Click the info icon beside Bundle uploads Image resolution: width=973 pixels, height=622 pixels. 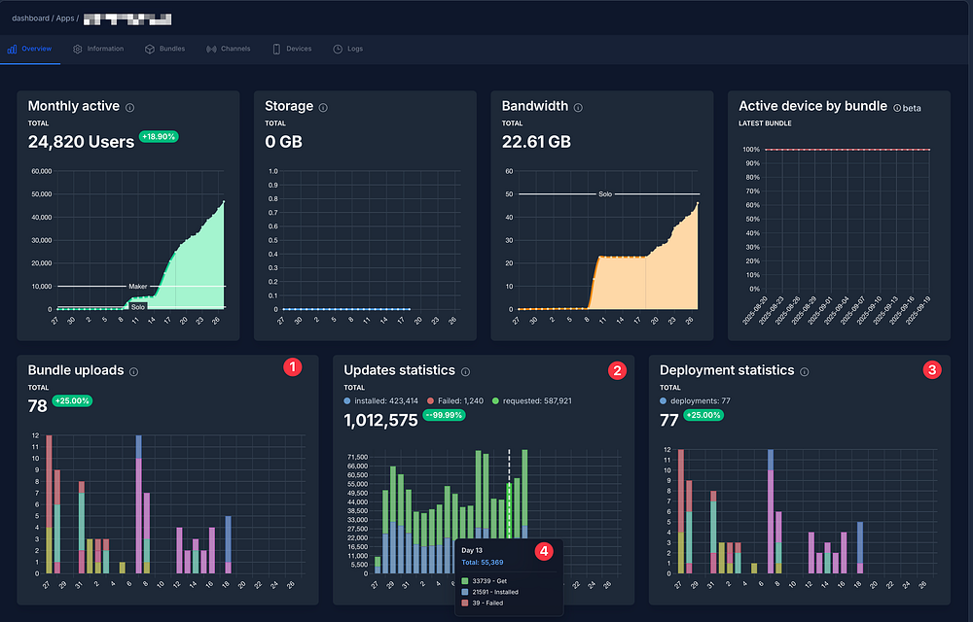pos(133,371)
